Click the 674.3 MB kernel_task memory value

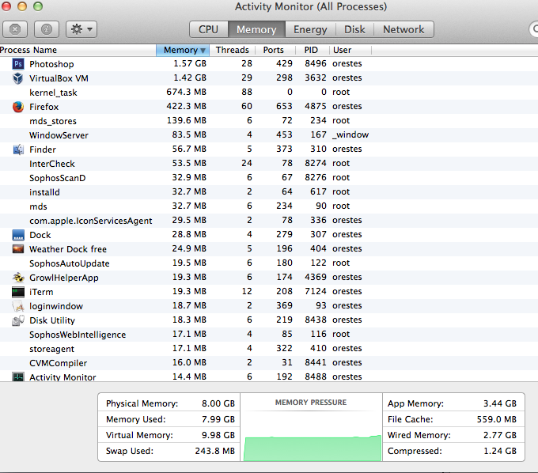(186, 92)
